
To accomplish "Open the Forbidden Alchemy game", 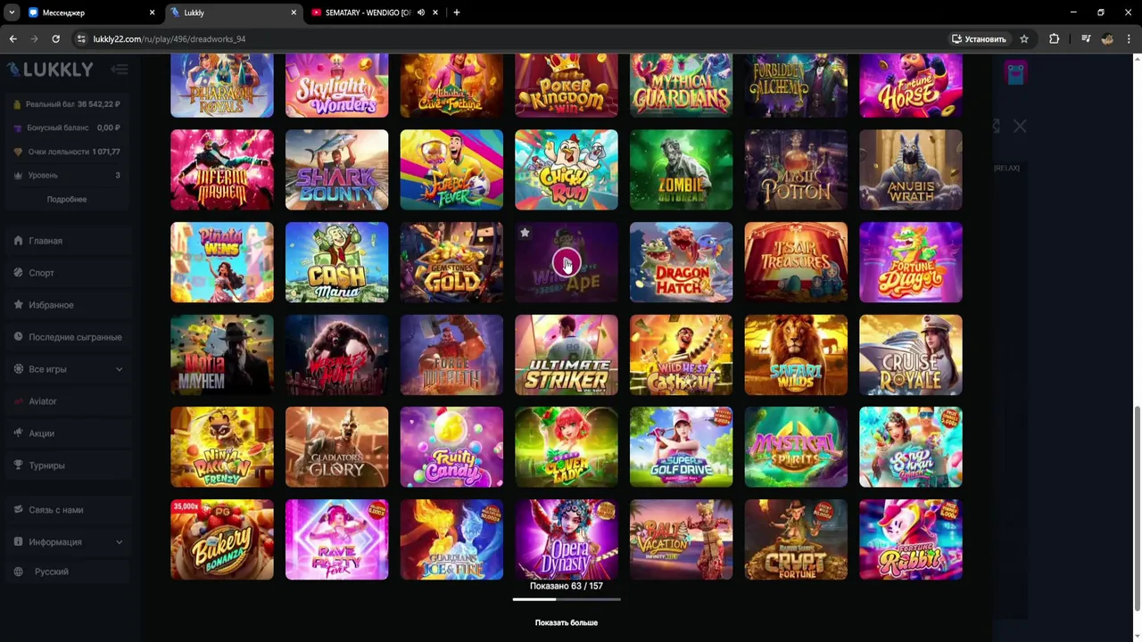I will 796,86.
